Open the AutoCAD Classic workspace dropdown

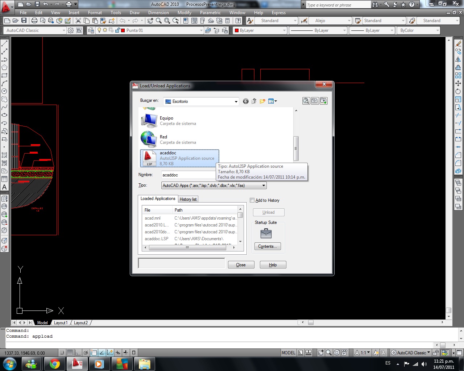(x=35, y=30)
